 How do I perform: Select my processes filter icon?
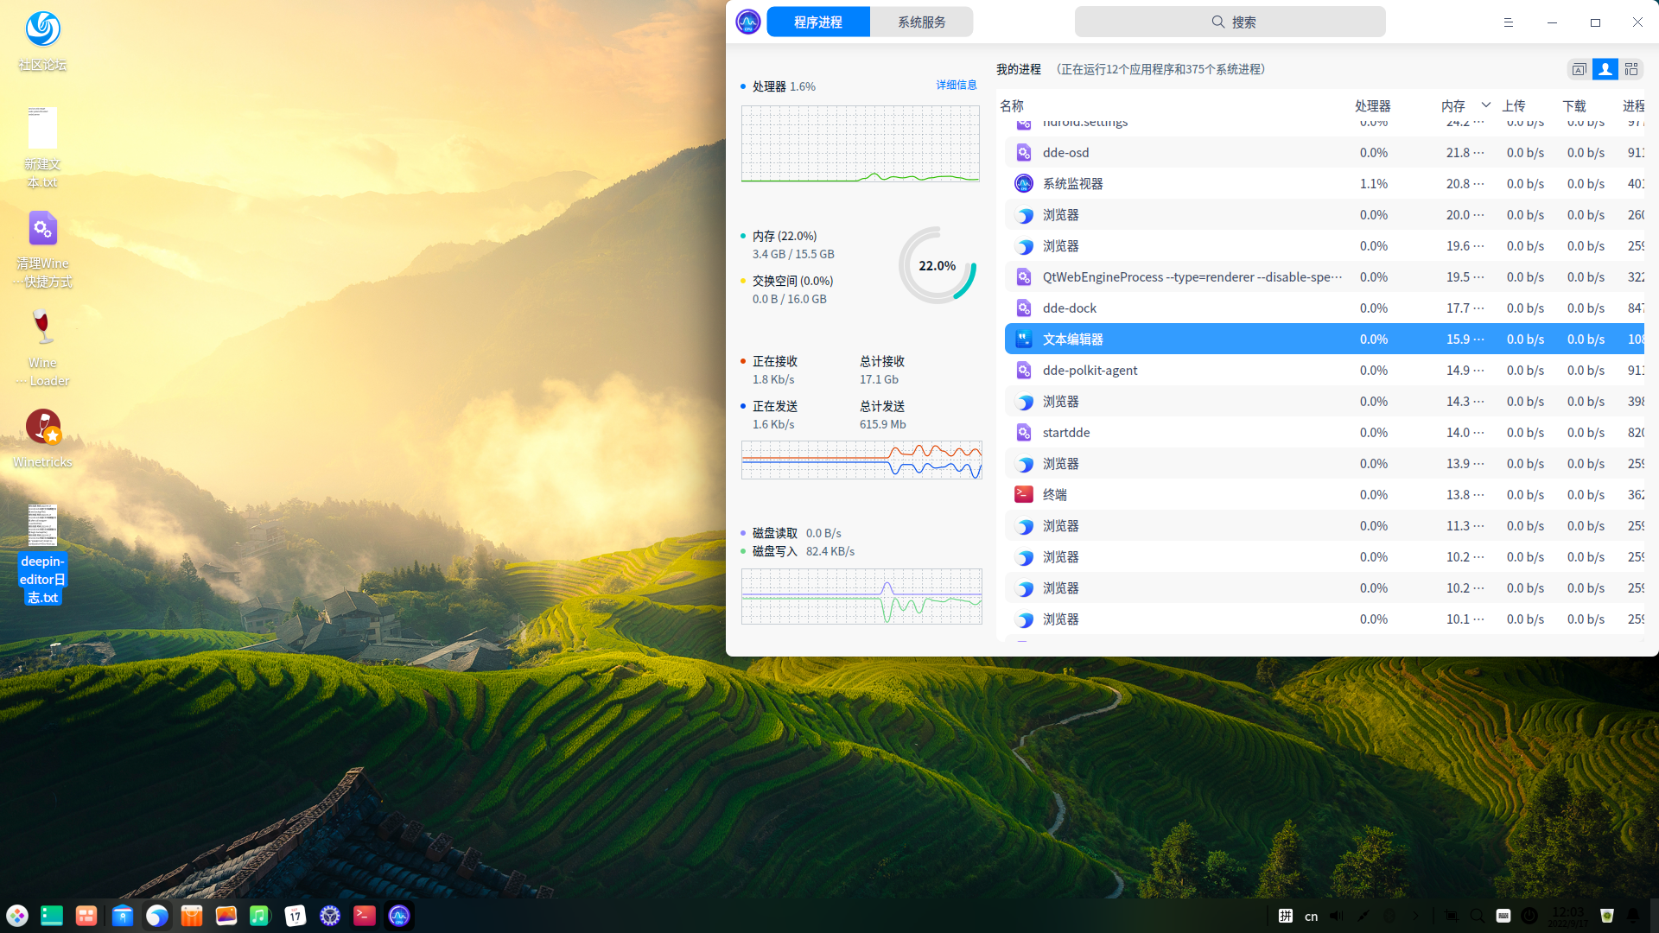point(1605,69)
